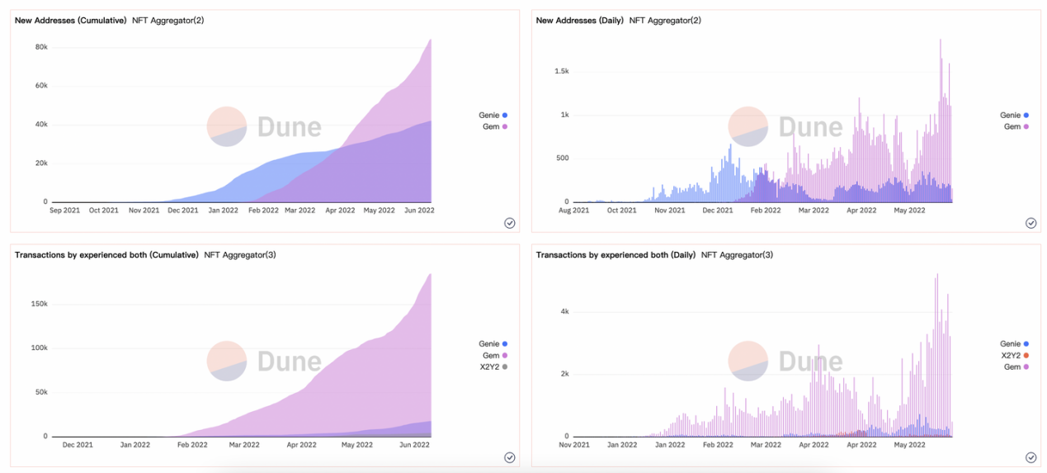Open the New Addresses (Daily) title link
The image size is (1047, 473).
point(580,20)
